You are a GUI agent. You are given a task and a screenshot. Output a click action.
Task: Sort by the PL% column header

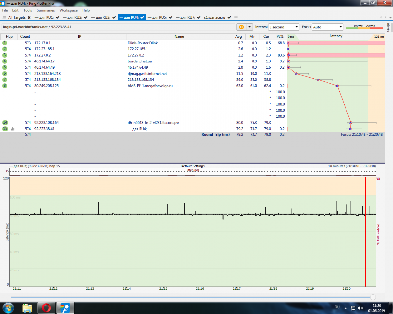point(280,37)
